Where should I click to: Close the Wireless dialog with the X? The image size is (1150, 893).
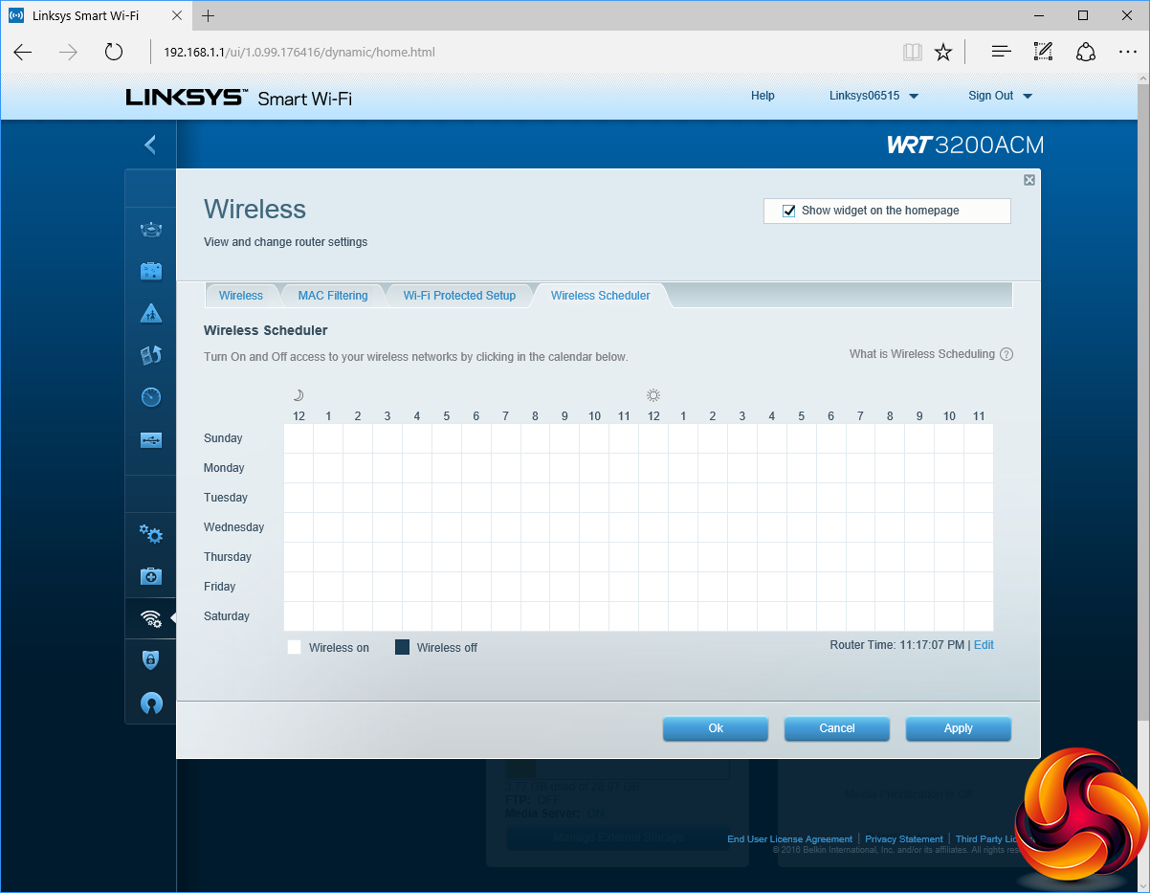click(x=1029, y=180)
